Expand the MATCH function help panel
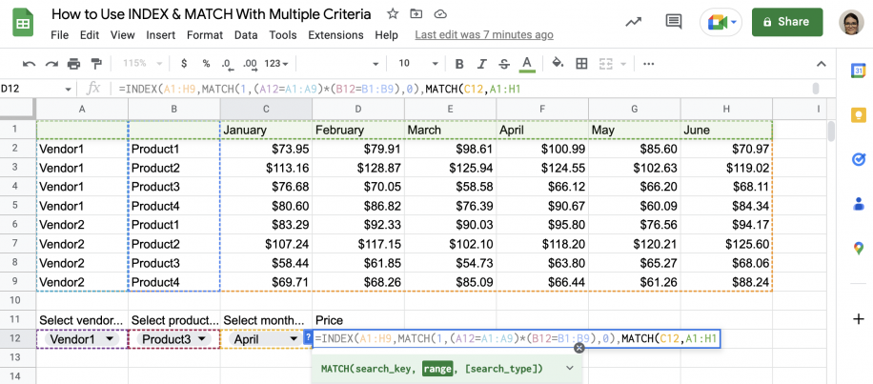Screen dimensions: 873x384 click(x=570, y=368)
